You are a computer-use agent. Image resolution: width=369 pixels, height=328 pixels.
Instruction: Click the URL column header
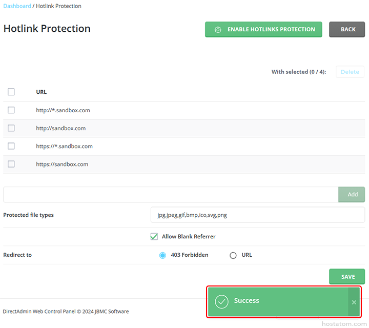(42, 92)
